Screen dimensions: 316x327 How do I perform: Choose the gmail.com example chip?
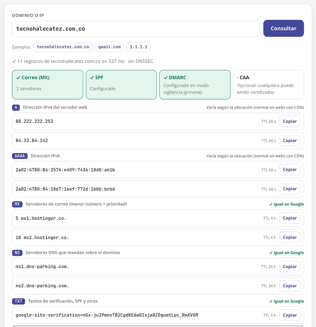(110, 47)
